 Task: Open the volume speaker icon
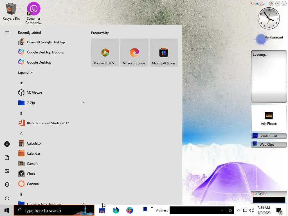tap(252, 210)
